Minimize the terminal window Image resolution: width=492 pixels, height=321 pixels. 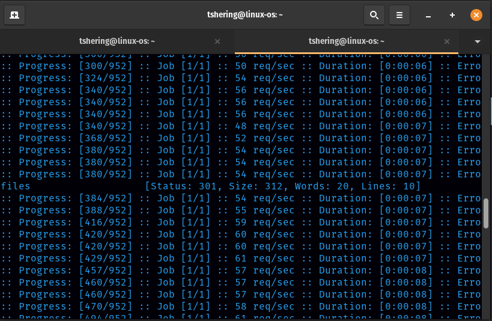click(x=428, y=15)
